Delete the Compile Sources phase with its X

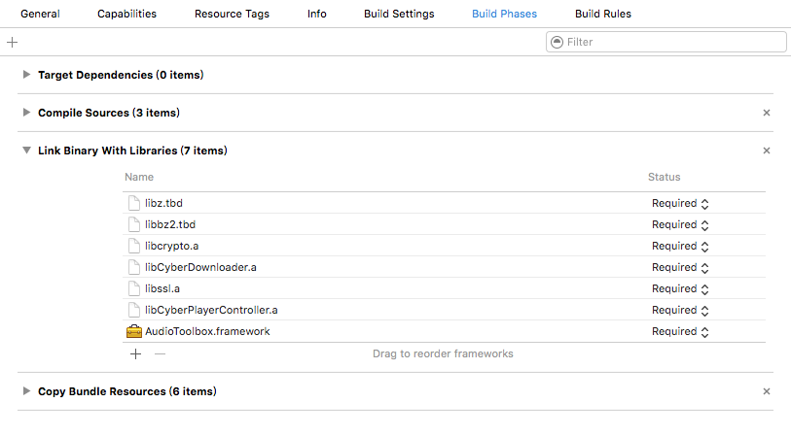pos(767,113)
